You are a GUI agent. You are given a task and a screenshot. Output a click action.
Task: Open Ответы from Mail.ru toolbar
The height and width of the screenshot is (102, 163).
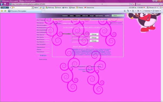tap(80, 8)
